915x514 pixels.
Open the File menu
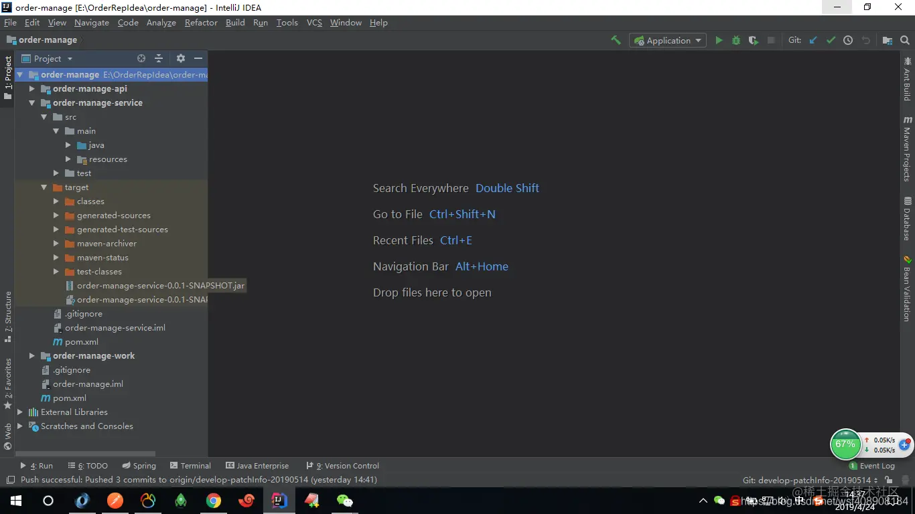10,22
